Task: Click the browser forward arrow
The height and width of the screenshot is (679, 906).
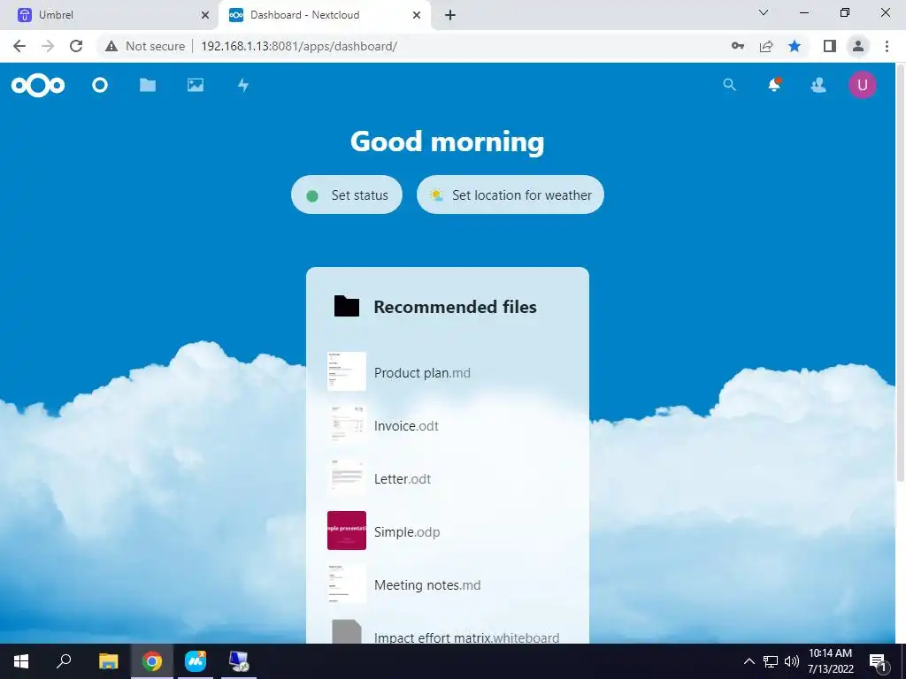Action: pos(48,46)
